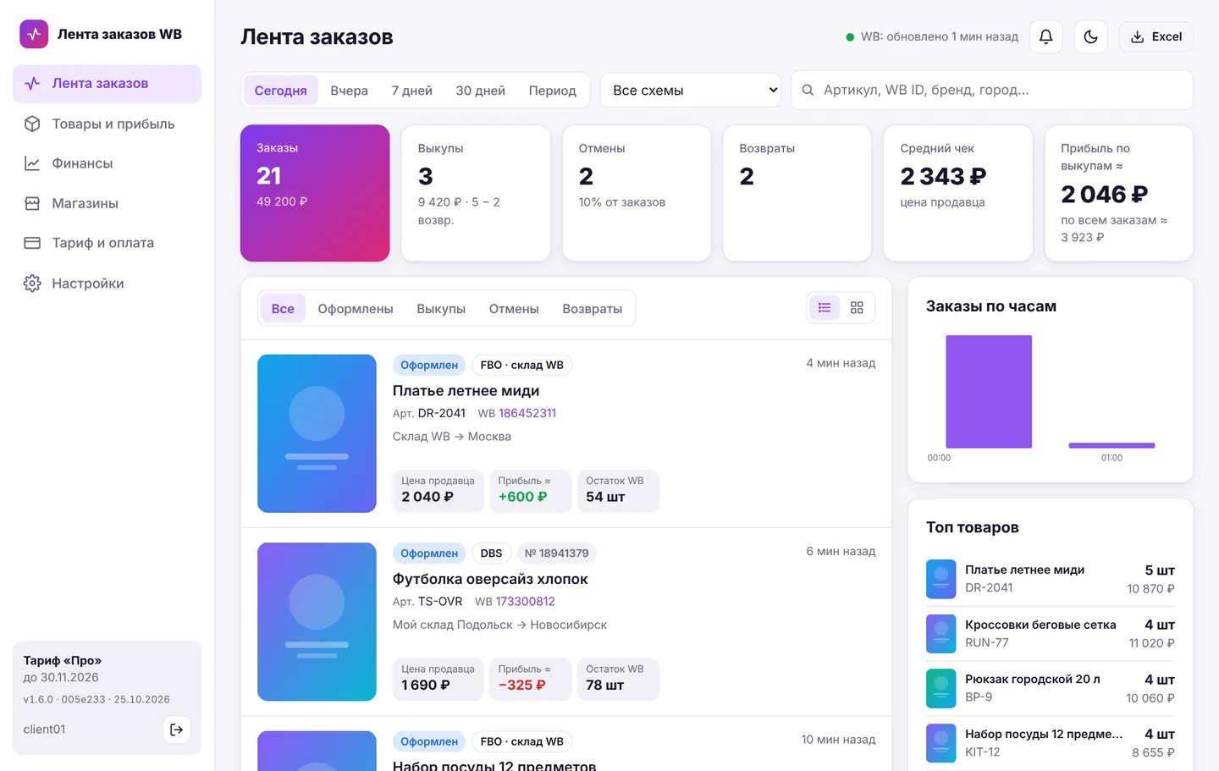The height and width of the screenshot is (771, 1219).
Task: Click the Футболка оверсайз хлопок thumbnail
Action: tap(317, 622)
